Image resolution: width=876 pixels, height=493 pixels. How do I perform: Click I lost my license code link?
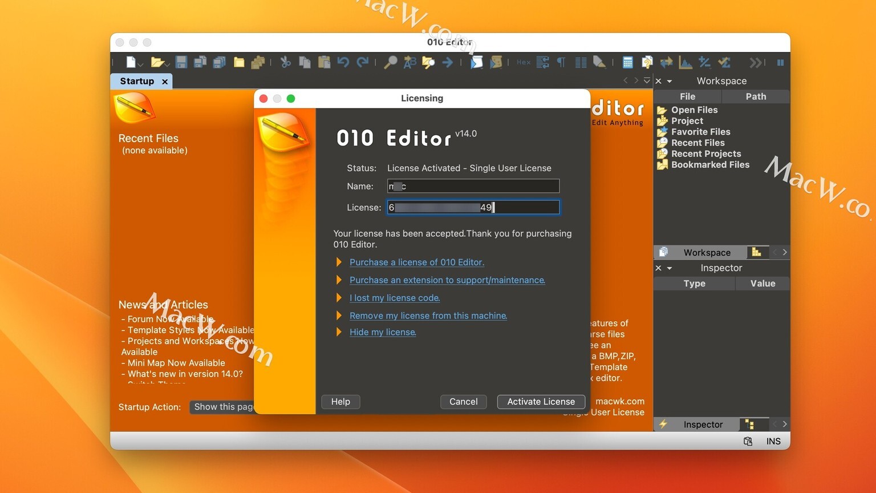click(x=395, y=297)
